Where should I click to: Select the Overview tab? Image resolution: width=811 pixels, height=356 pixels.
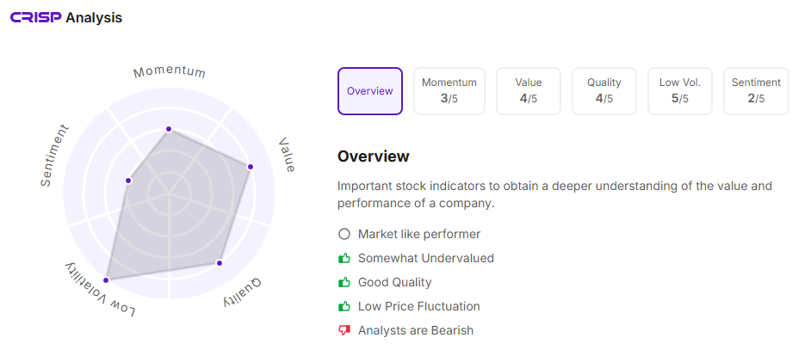[x=369, y=91]
